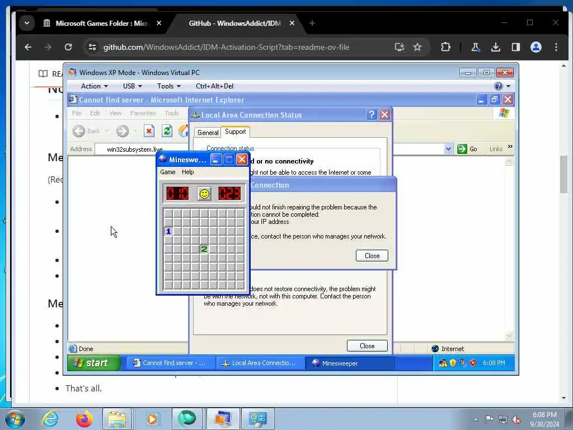573x430 pixels.
Task: Click the Chrome site information icon
Action: click(x=92, y=47)
